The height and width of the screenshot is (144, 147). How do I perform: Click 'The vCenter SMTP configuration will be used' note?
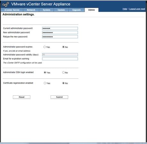pos(22,63)
